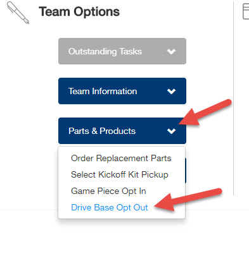Click the white chevron on Outstanding Tasks
The height and width of the screenshot is (254, 249).
pyautogui.click(x=171, y=51)
